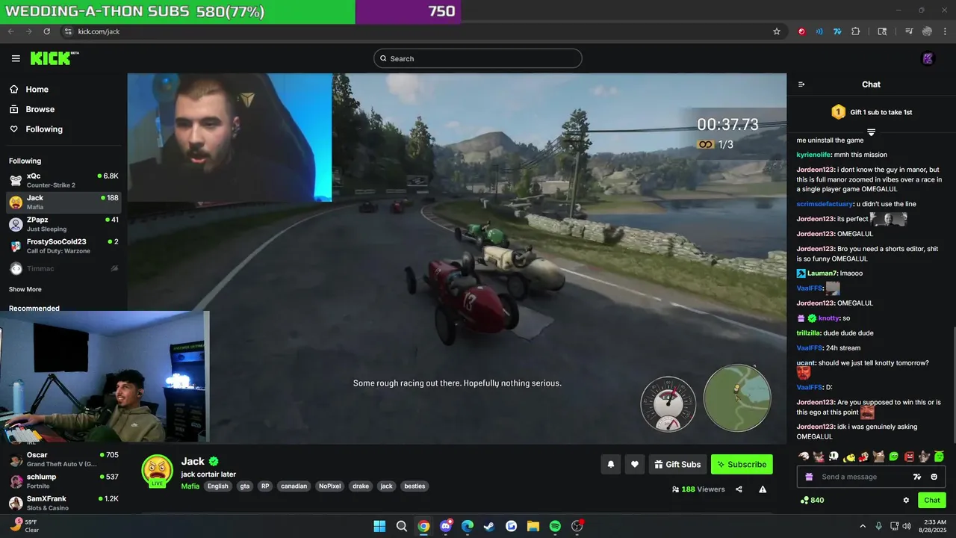
Task: Bookmark this page with the star
Action: 777,31
